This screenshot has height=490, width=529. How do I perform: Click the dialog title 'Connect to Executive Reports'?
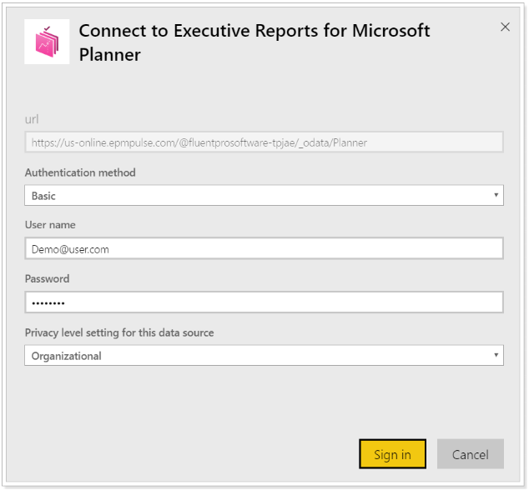199,31
